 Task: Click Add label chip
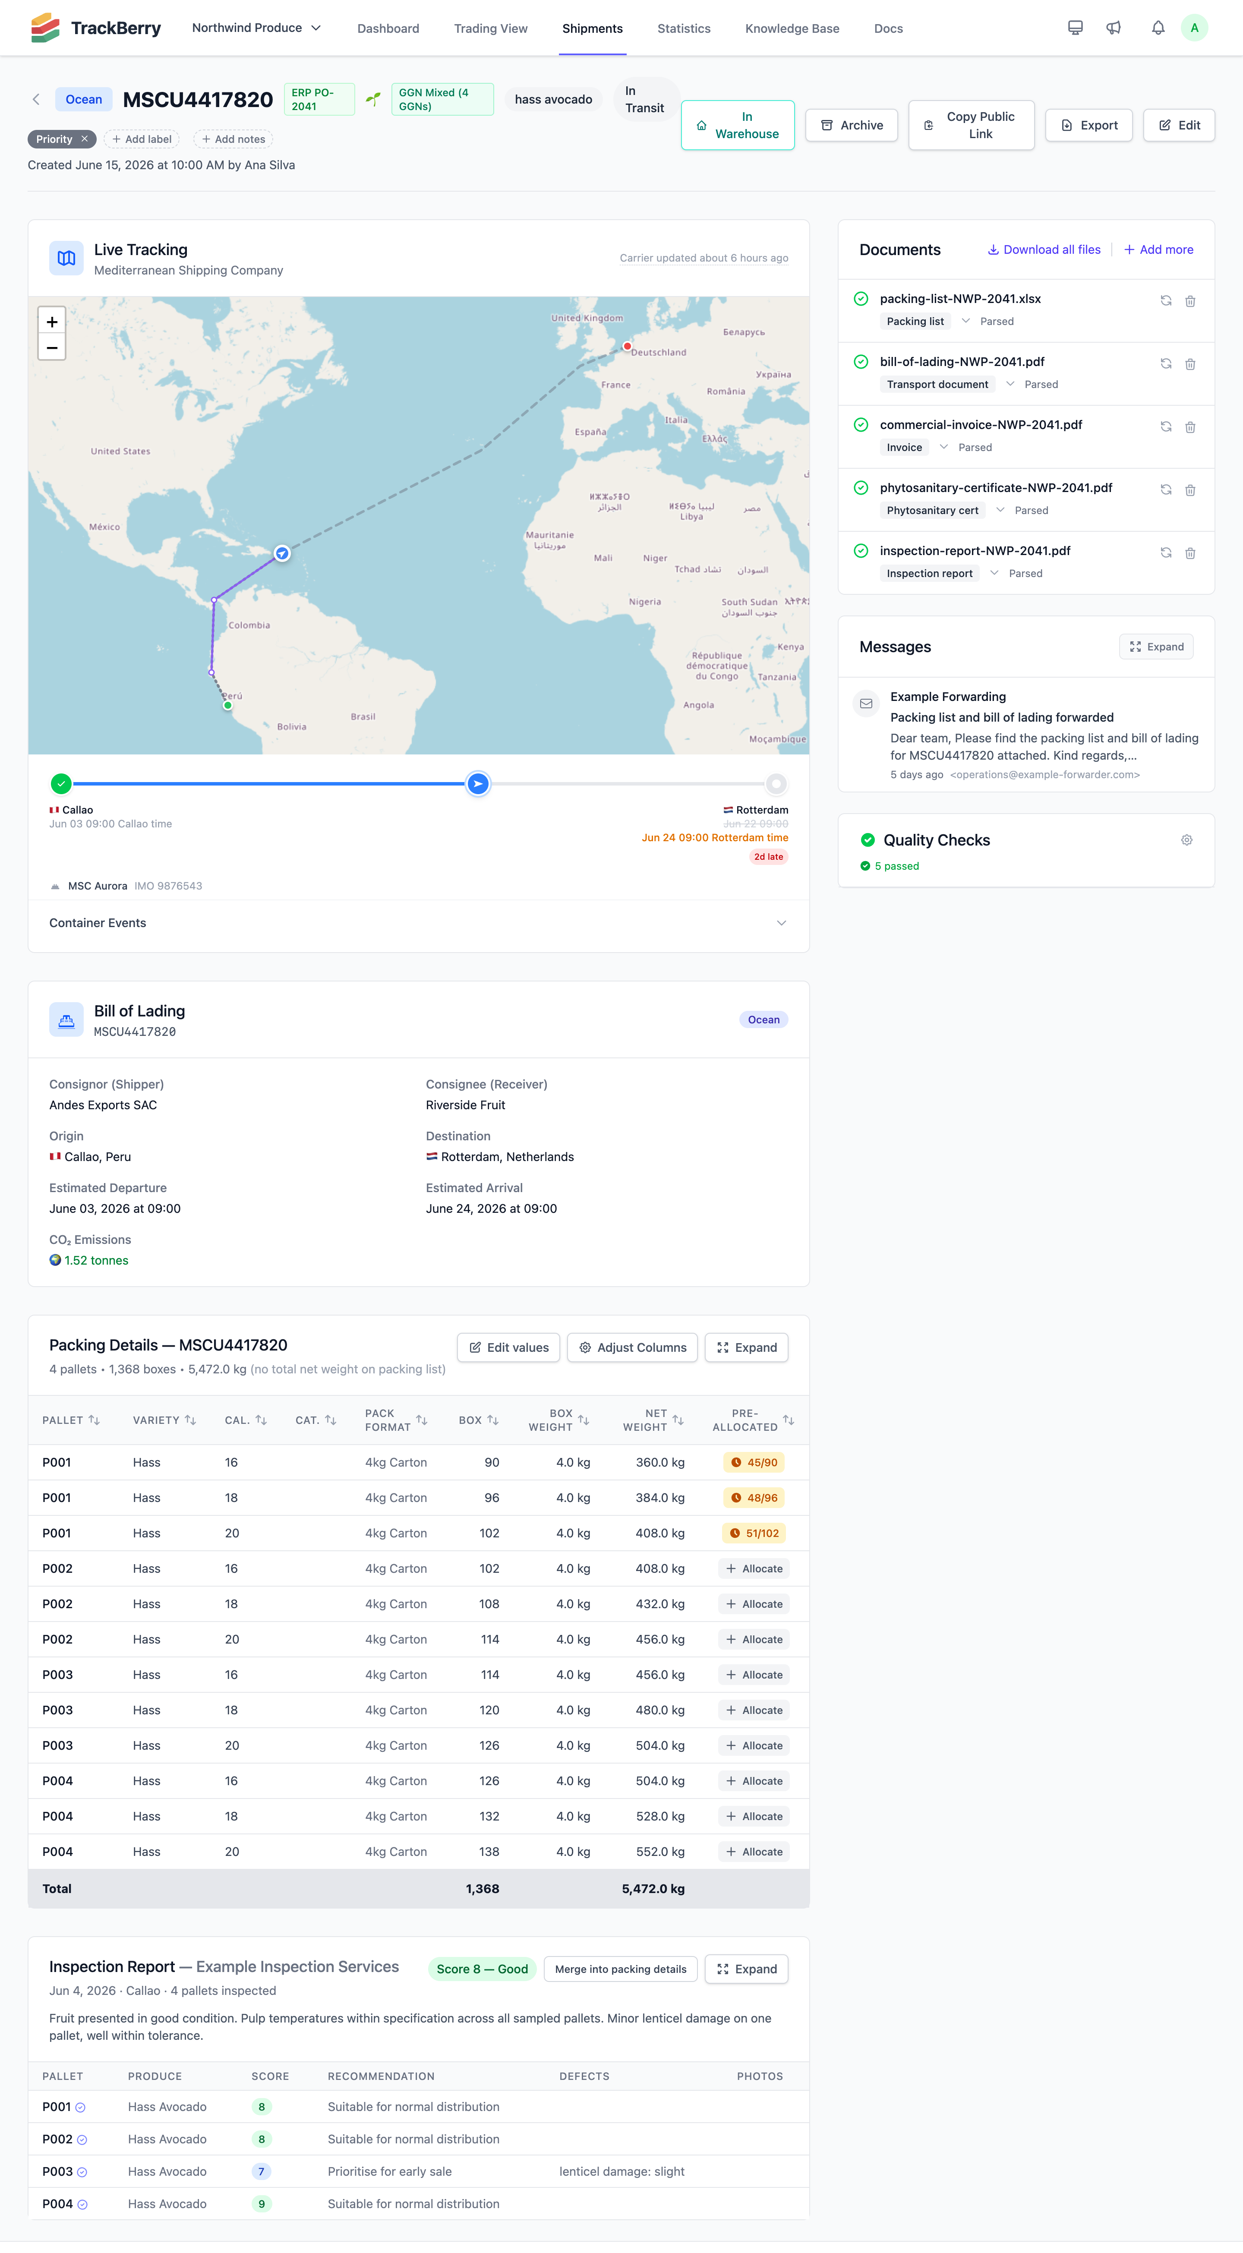point(142,139)
